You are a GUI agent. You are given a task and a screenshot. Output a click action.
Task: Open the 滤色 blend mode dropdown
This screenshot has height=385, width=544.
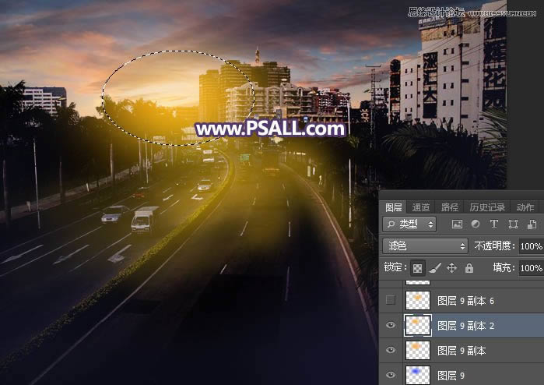click(x=425, y=245)
